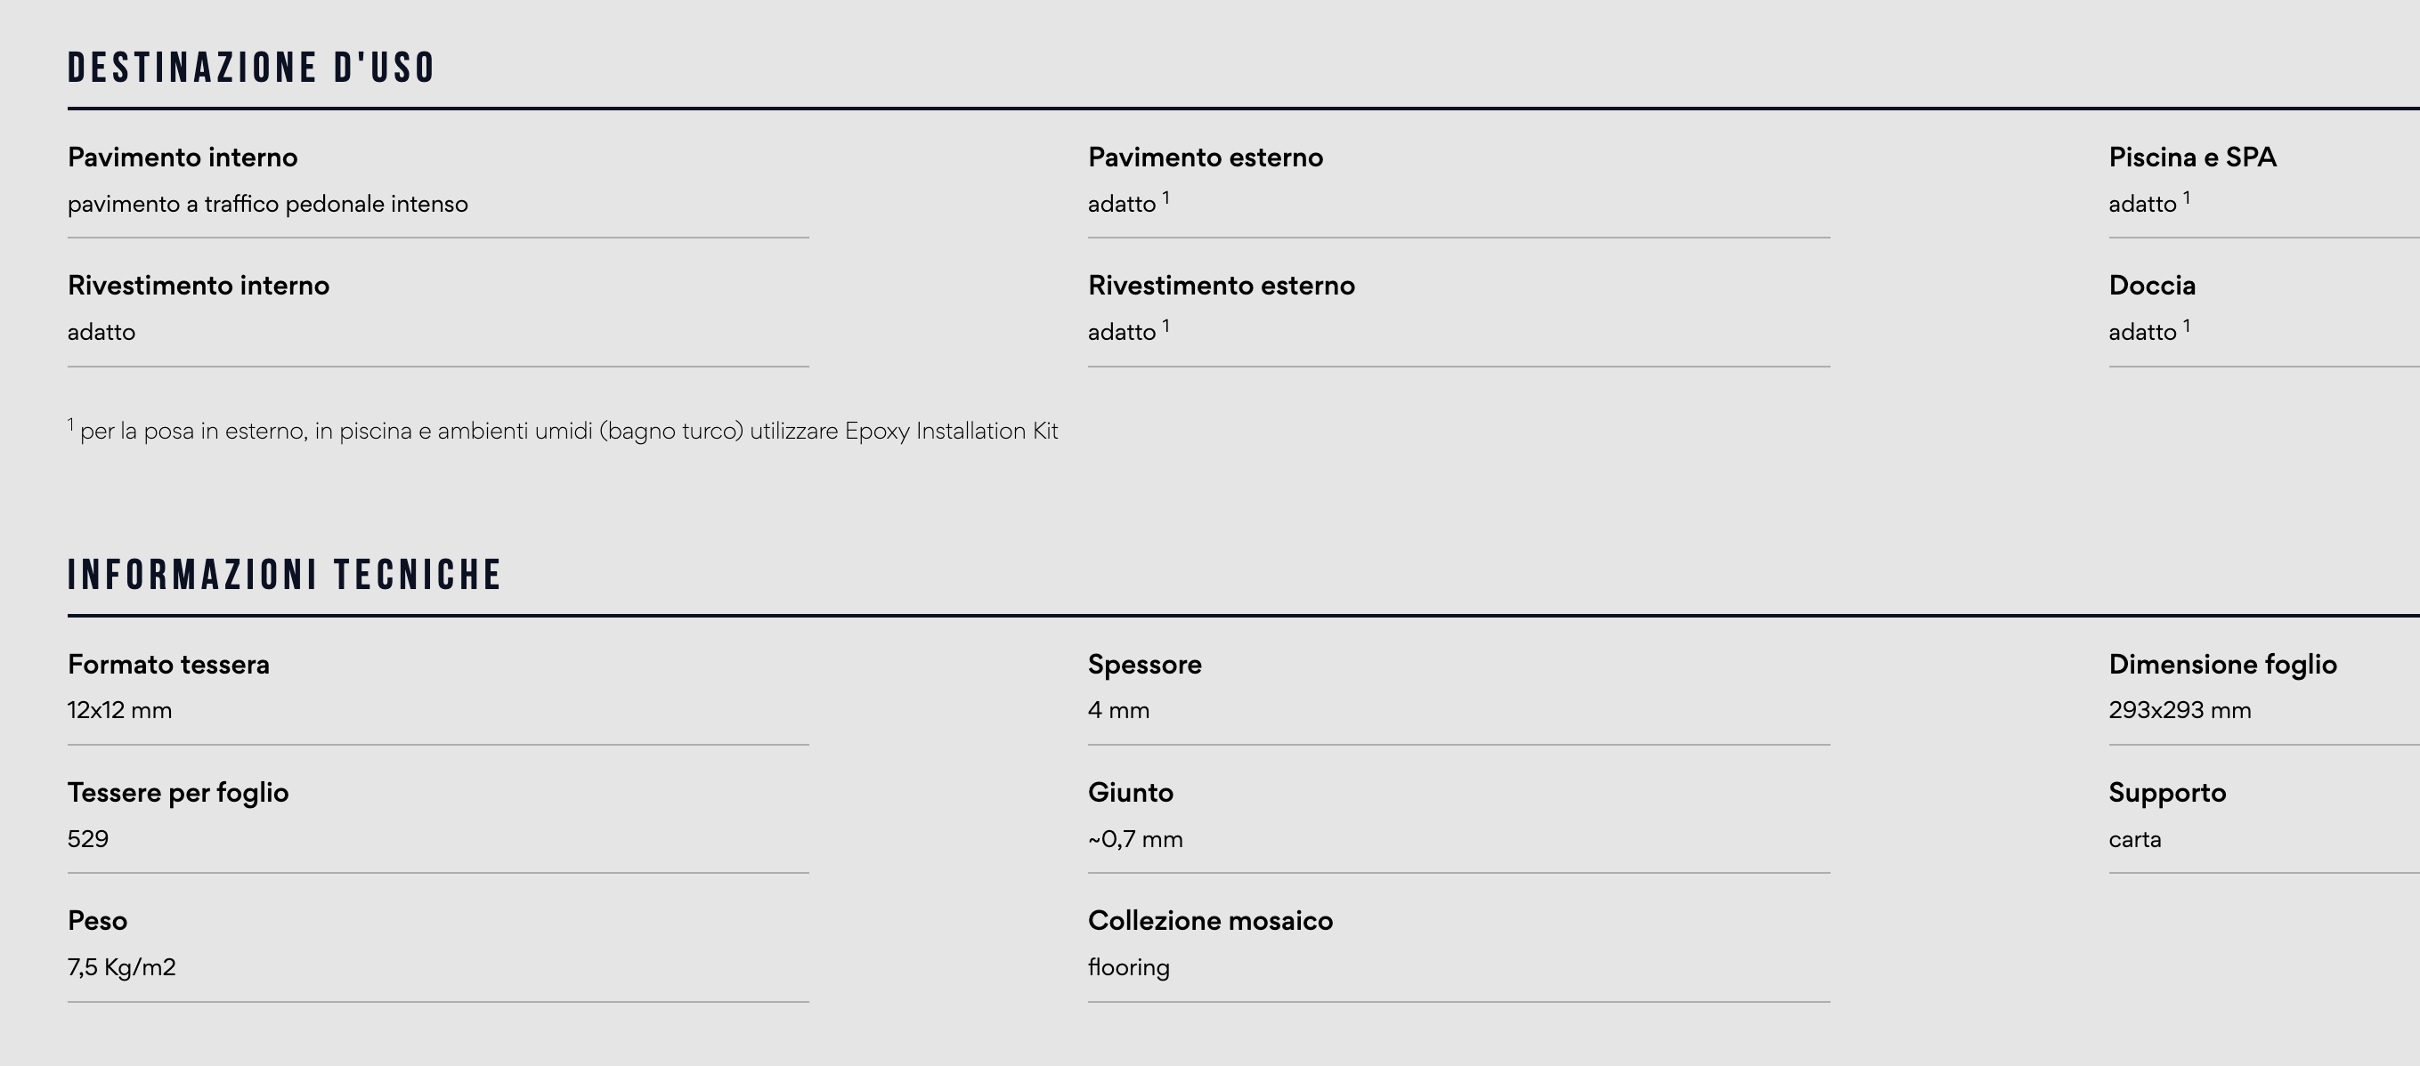This screenshot has width=2420, height=1066.
Task: Select the Giunto ~0,7 mm value
Action: 1136,839
